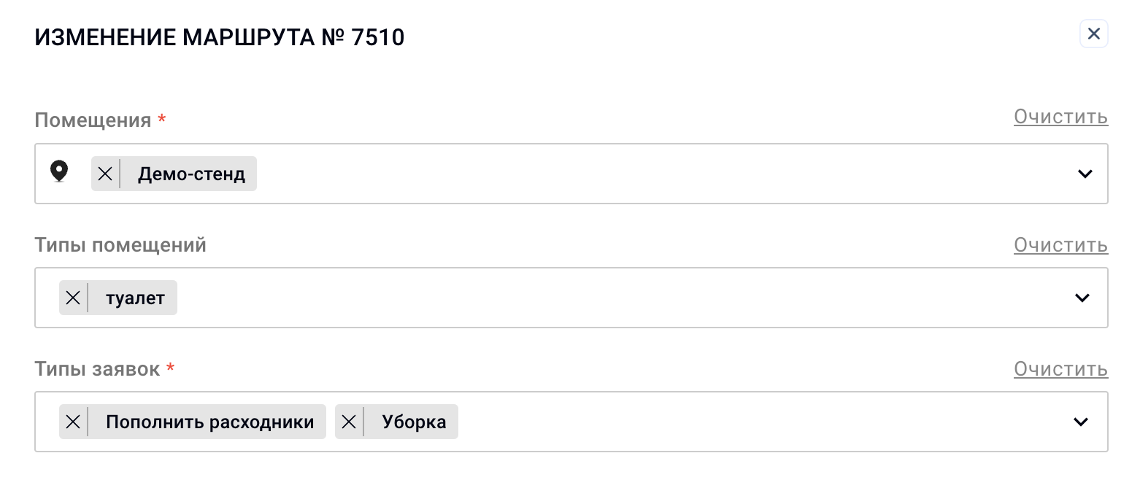Click the Помещения field label
The image size is (1140, 480).
point(93,120)
